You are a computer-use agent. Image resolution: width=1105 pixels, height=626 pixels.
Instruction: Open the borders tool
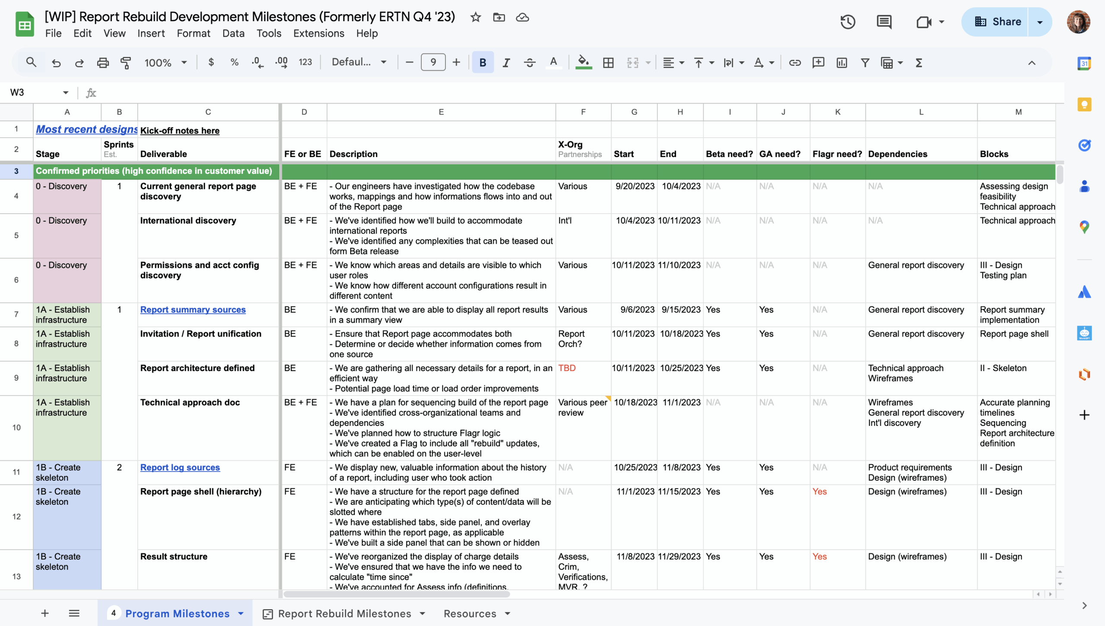tap(608, 63)
